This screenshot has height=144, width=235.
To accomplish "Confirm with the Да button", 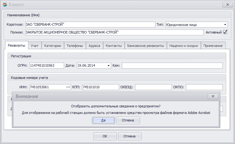I will click(x=103, y=120).
